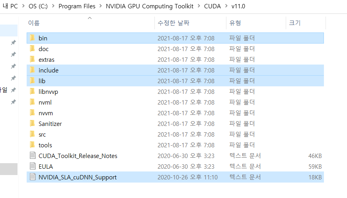Go to CUDA in breadcrumb path
The height and width of the screenshot is (198, 347).
[x=212, y=6]
